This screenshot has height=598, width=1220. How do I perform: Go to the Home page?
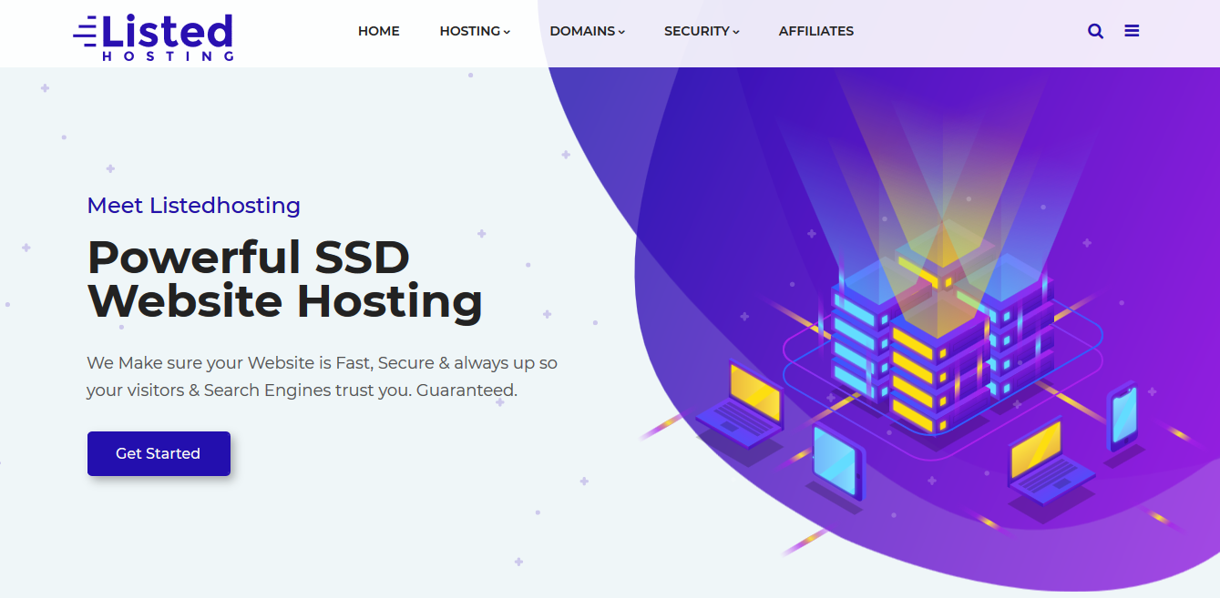pos(378,31)
